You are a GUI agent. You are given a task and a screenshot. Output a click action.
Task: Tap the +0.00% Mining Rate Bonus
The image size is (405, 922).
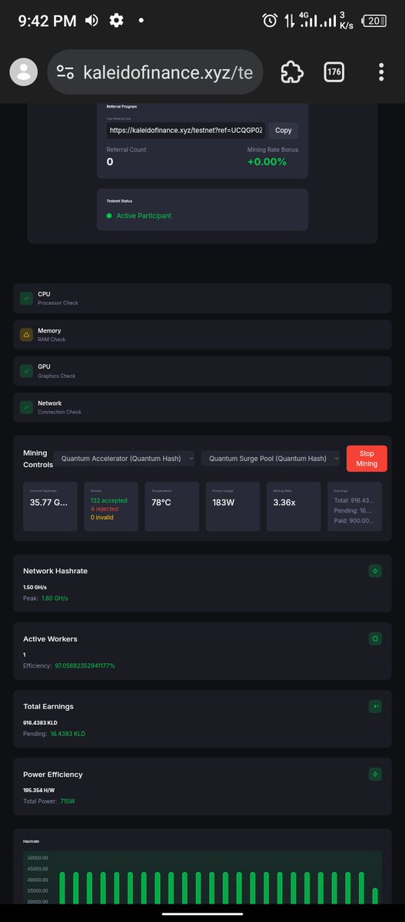tap(267, 161)
